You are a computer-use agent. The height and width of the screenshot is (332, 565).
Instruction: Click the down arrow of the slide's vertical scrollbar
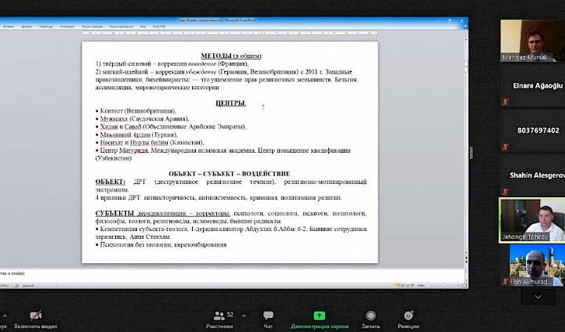(x=466, y=253)
